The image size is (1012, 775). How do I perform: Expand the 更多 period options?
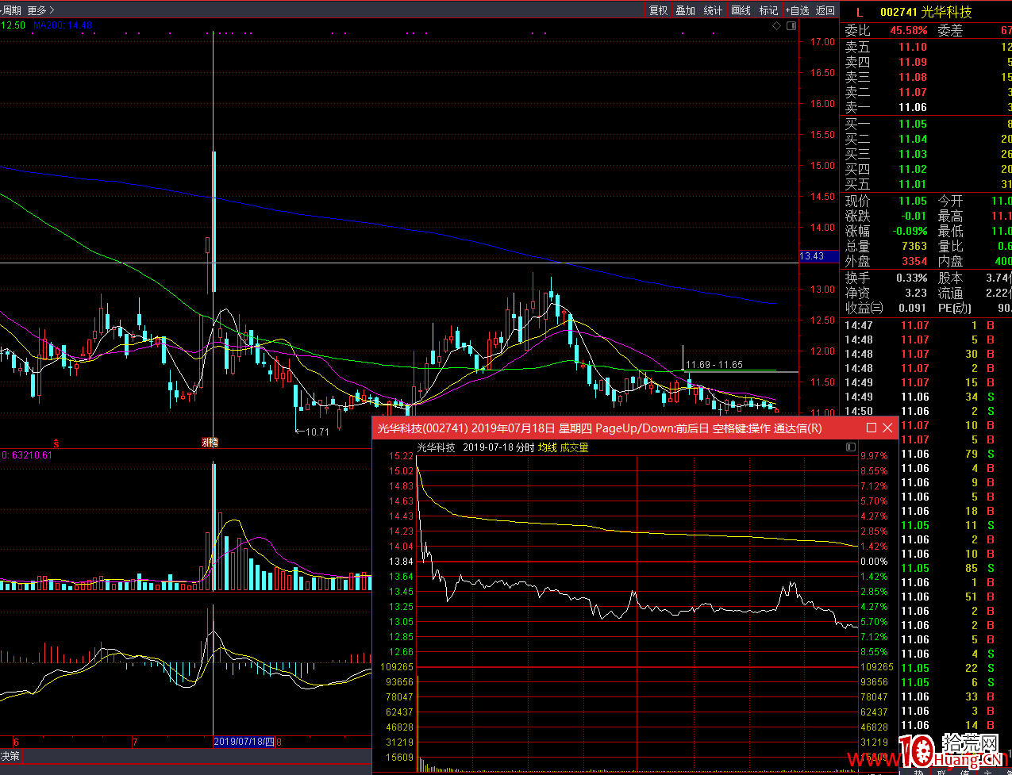click(40, 10)
